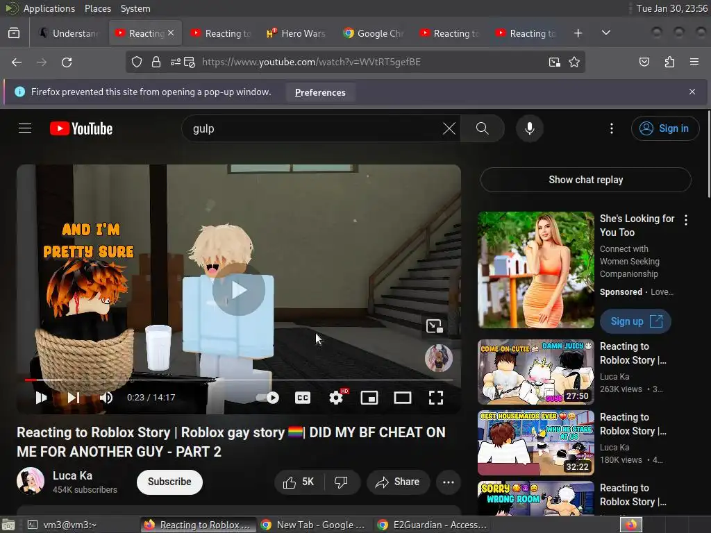This screenshot has width=711, height=533.
Task: Switch to E2Guardian window in taskbar
Action: [x=432, y=525]
